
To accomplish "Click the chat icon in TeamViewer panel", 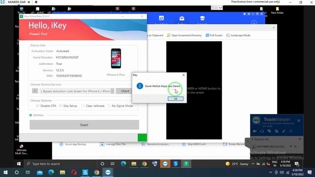I will (x=269, y=131).
